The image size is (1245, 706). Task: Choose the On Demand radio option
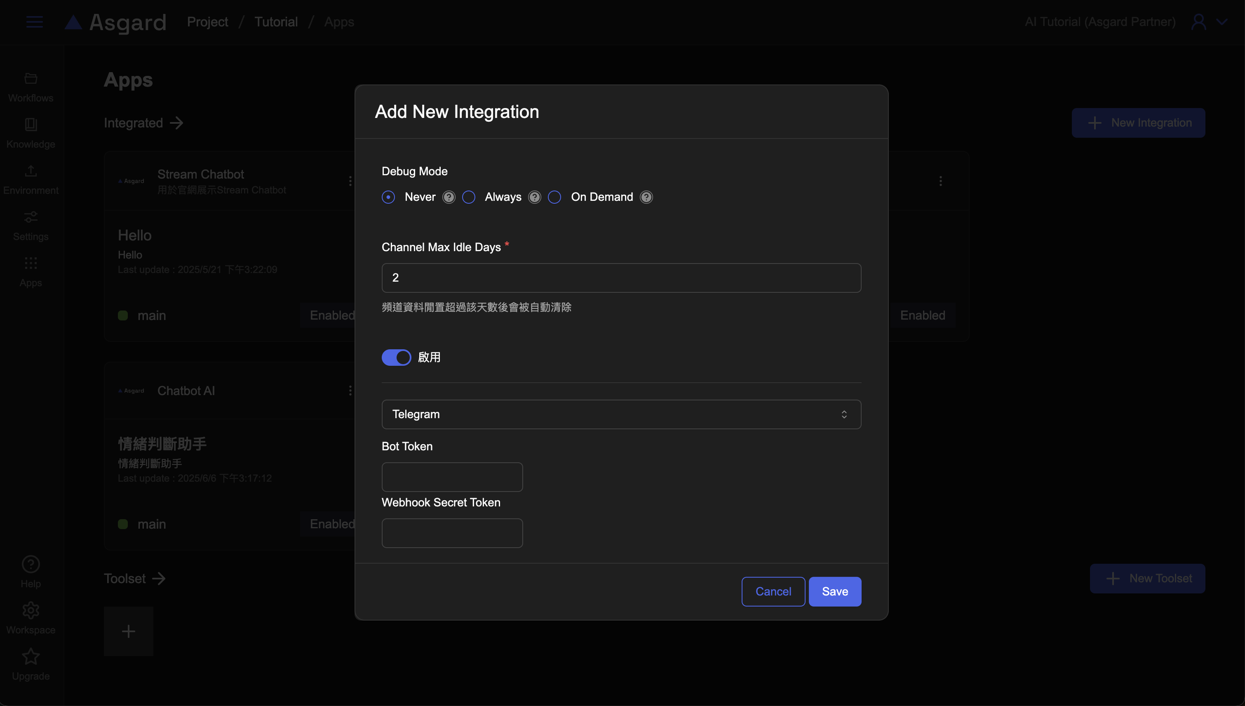coord(554,197)
